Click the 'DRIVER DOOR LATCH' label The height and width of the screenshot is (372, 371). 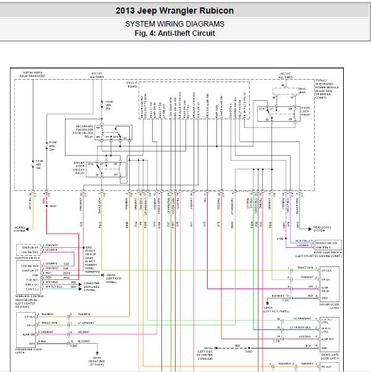click(329, 306)
